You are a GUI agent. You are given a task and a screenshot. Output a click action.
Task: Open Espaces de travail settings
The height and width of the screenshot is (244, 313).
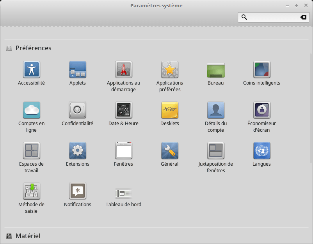[x=31, y=151]
